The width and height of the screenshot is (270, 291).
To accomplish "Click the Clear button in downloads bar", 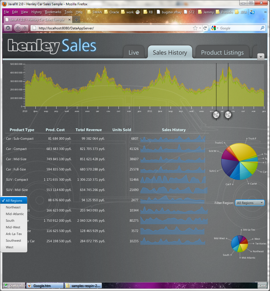I will click(262, 285).
